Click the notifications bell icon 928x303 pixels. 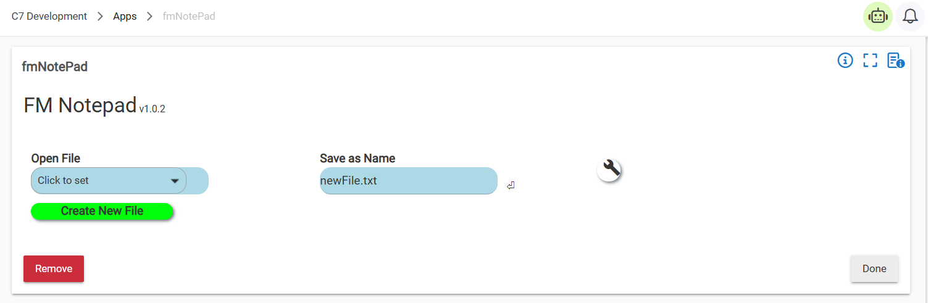point(909,16)
